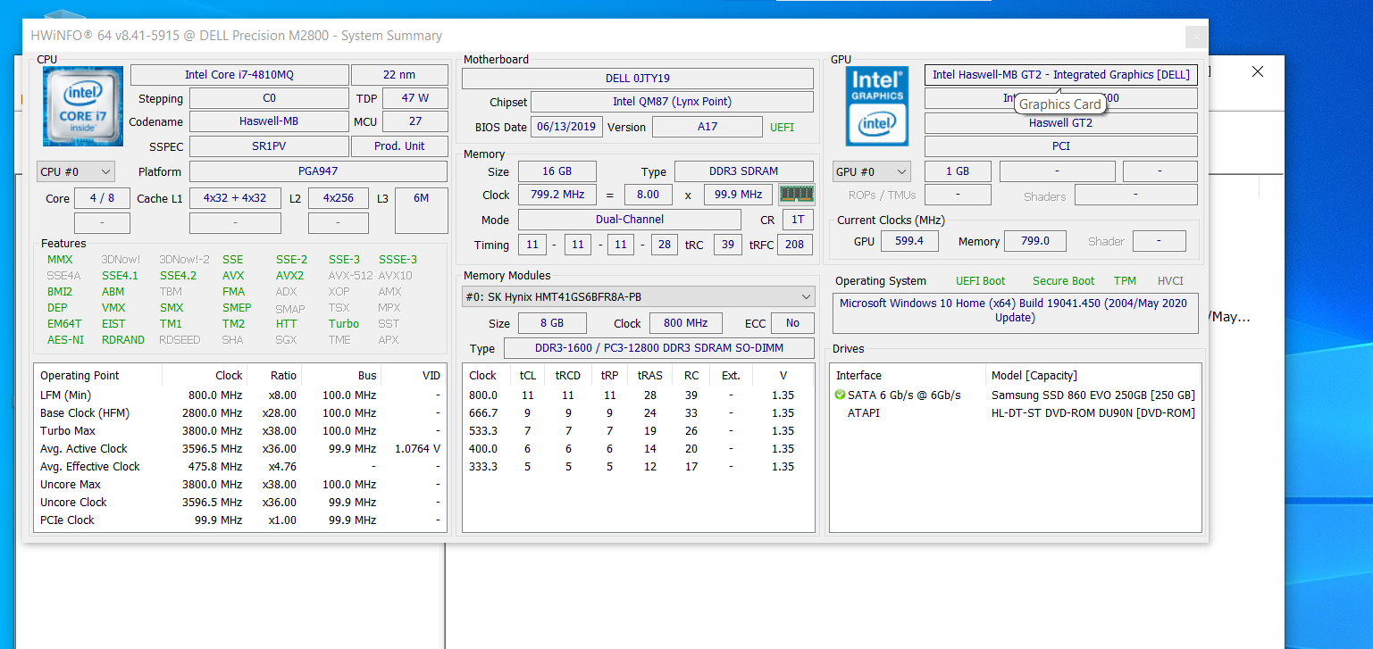
Task: Select the BIOS Version A17 field
Action: pos(707,127)
